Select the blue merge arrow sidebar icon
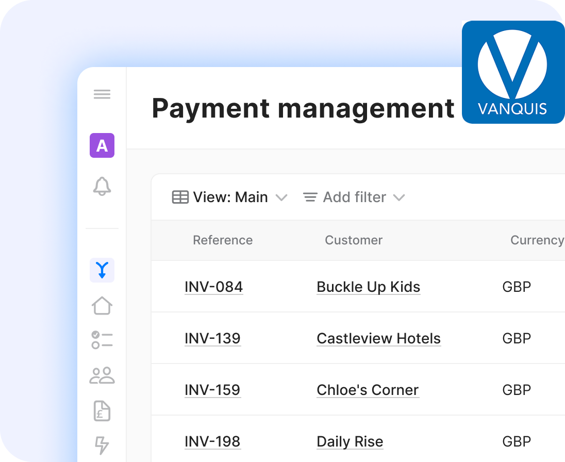The image size is (565, 462). [x=102, y=270]
